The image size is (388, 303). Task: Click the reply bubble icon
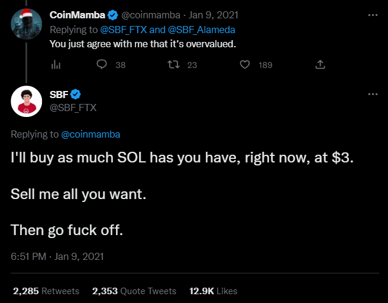(102, 65)
